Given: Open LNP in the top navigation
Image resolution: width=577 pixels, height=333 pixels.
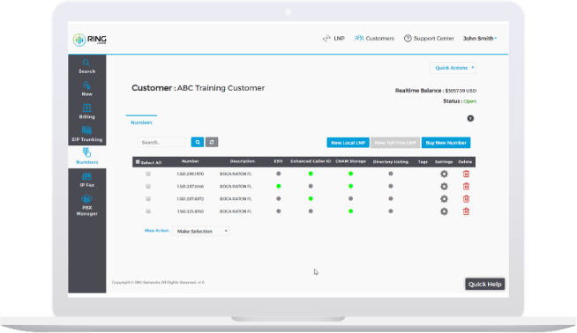Looking at the screenshot, I should pos(333,38).
